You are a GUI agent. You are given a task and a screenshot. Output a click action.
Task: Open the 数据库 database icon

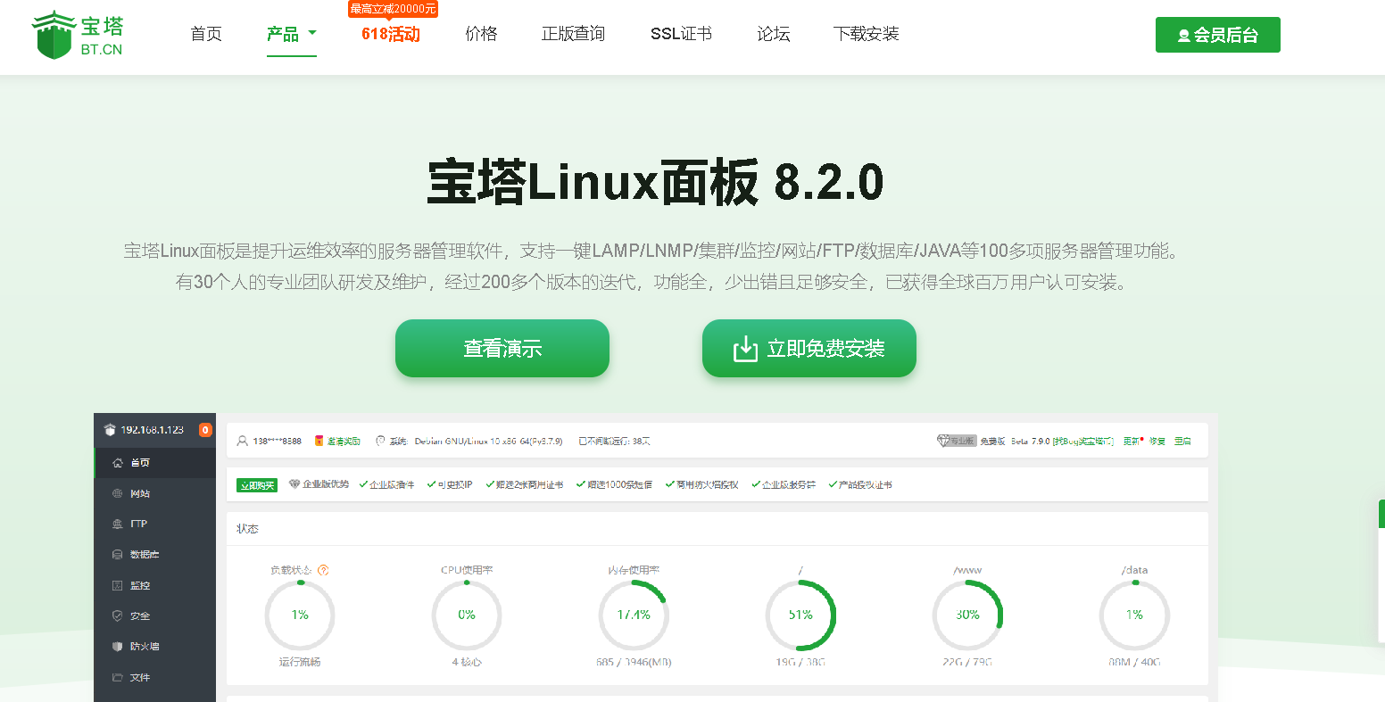(x=118, y=555)
